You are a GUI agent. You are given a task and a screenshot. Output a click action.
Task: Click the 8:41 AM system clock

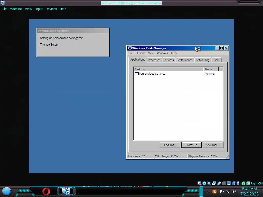click(249, 189)
